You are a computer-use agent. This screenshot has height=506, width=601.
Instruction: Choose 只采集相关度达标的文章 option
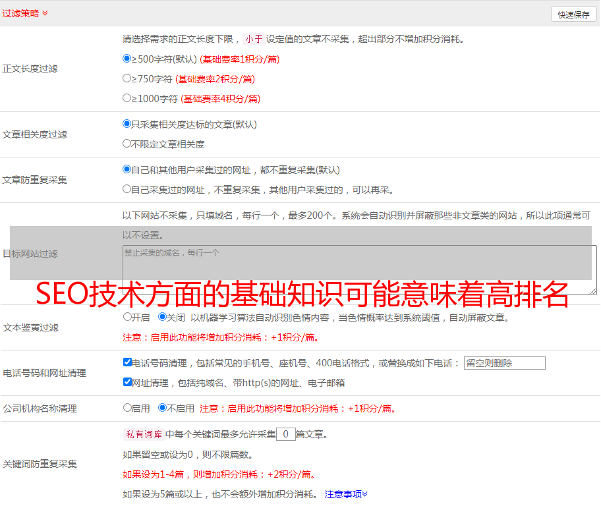[127, 124]
